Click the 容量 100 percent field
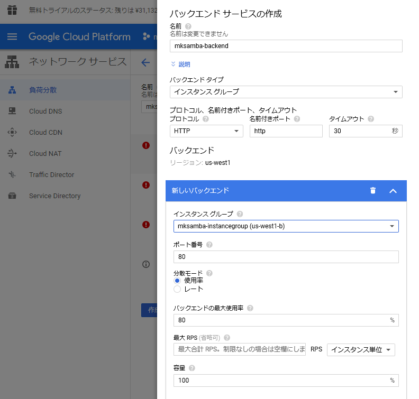This screenshot has width=419, height=399. tap(286, 381)
